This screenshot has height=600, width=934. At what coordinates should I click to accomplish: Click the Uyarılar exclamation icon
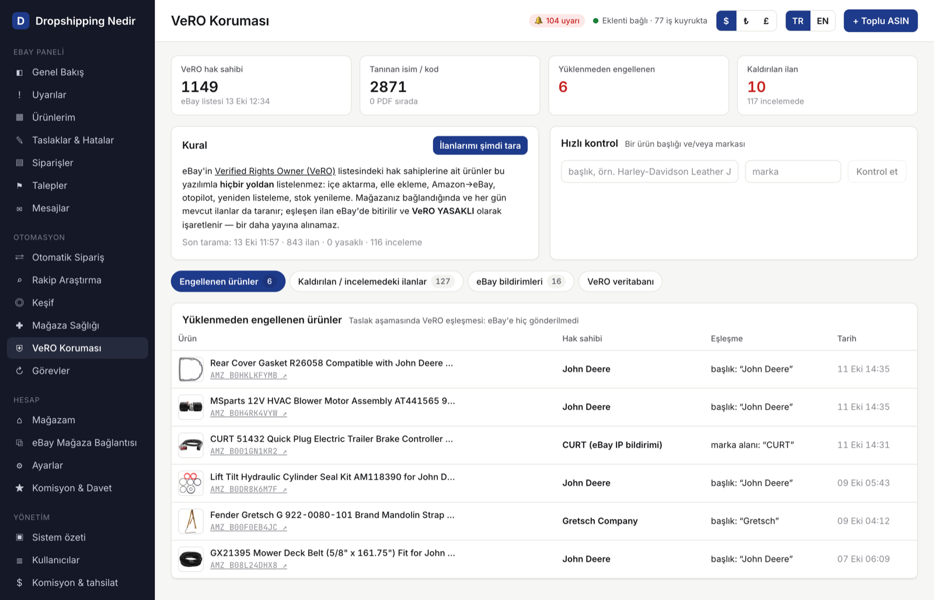pyautogui.click(x=19, y=95)
